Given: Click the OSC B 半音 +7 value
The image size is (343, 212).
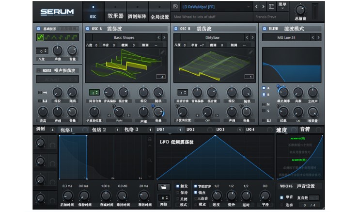Looking at the screenshot, I should (202, 45).
